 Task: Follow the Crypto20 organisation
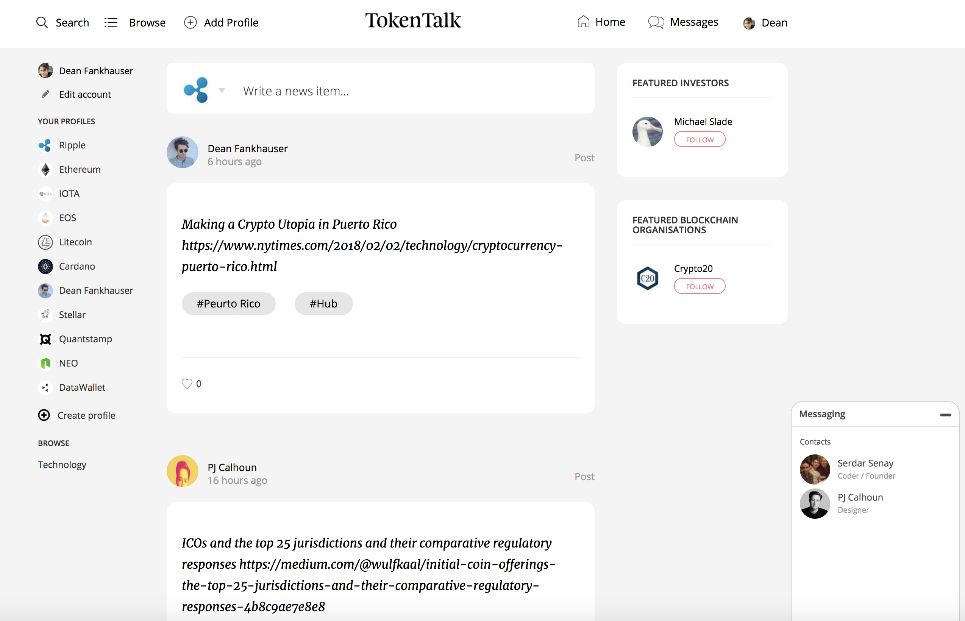(x=699, y=286)
